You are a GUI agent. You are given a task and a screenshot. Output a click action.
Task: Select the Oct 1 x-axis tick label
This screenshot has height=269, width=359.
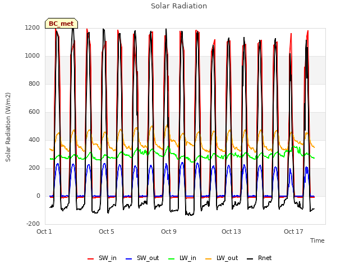[44, 231]
